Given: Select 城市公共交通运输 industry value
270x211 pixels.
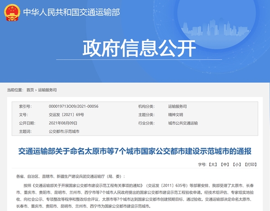Looking at the screenshot, I should click(183, 123).
